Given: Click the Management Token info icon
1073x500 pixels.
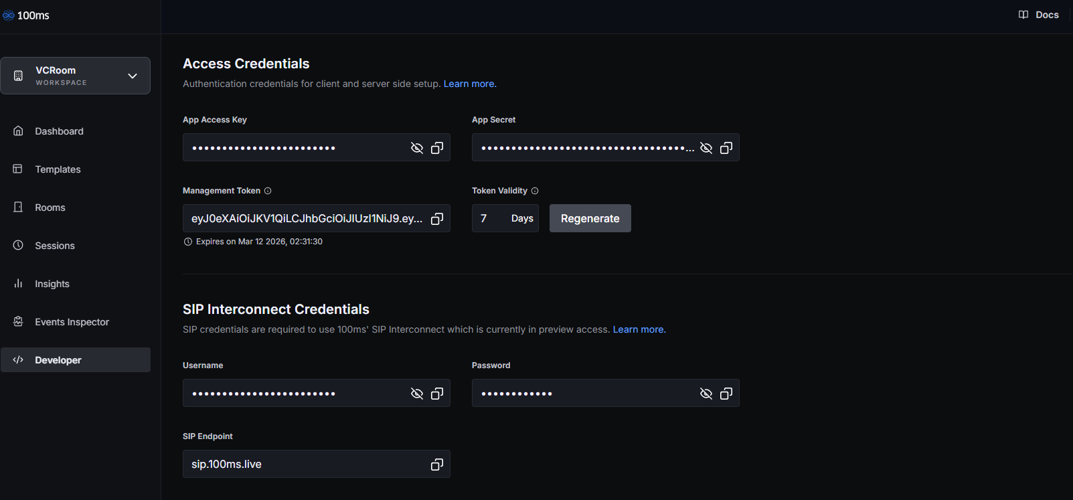Looking at the screenshot, I should click(x=268, y=191).
